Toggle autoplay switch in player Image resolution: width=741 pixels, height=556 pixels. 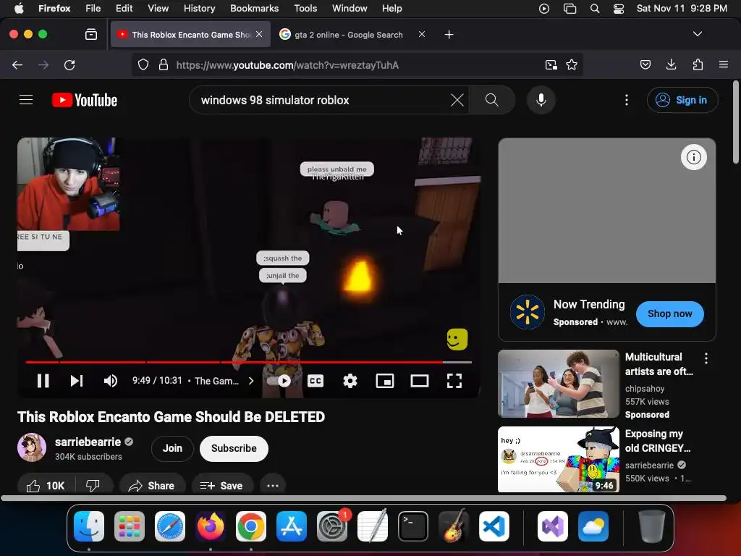coord(279,381)
